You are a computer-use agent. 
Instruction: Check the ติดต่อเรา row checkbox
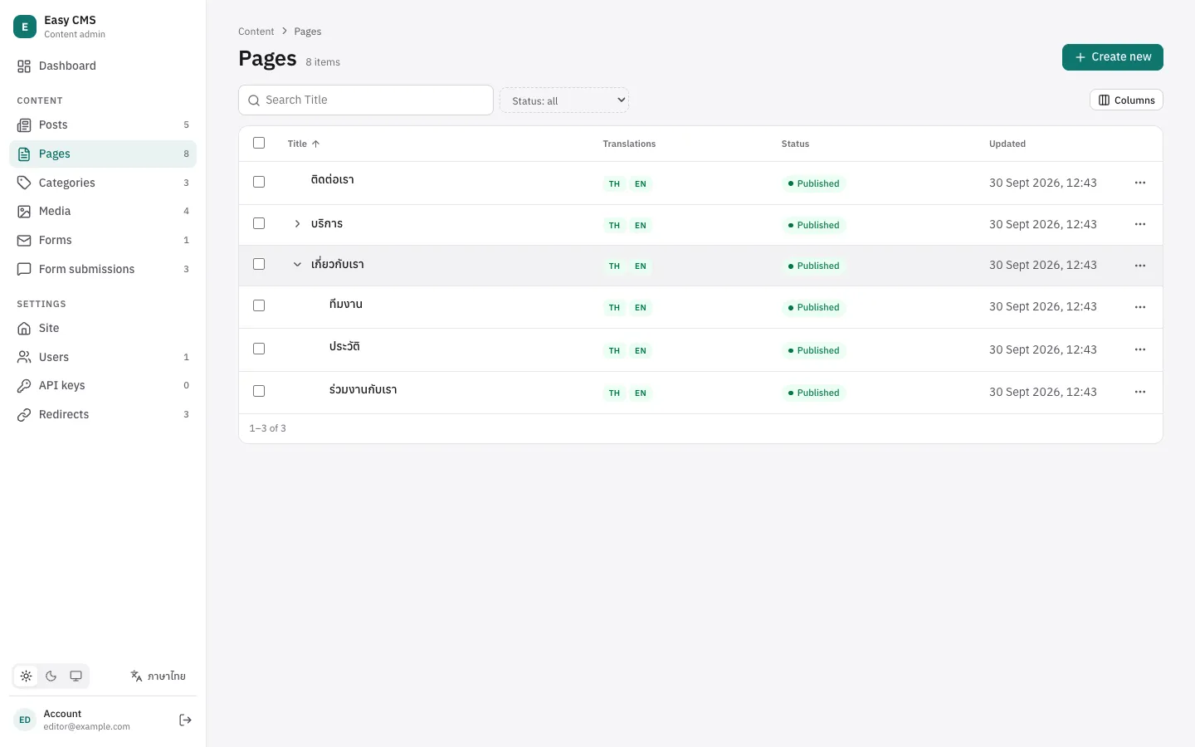pos(259,182)
